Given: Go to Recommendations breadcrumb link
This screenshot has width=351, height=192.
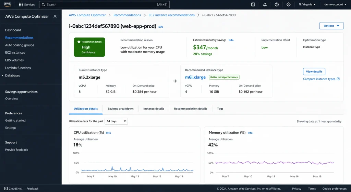Looking at the screenshot, I should pos(127,15).
